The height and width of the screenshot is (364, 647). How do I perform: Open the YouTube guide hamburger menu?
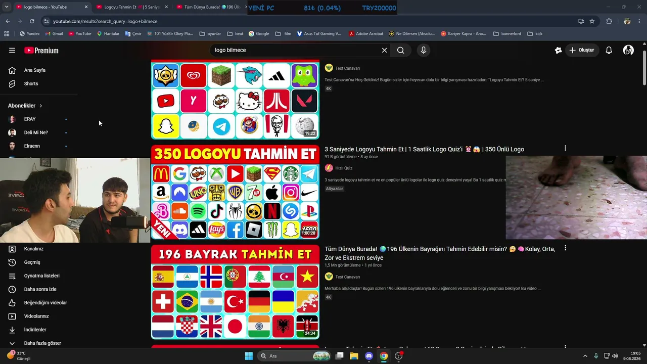click(x=12, y=50)
